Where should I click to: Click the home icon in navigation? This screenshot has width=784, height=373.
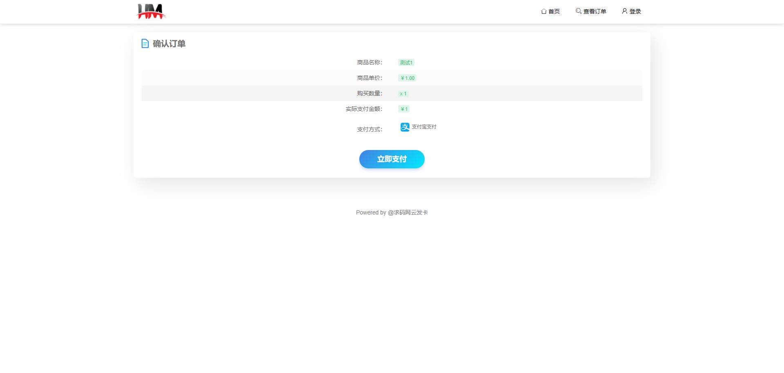pyautogui.click(x=543, y=11)
